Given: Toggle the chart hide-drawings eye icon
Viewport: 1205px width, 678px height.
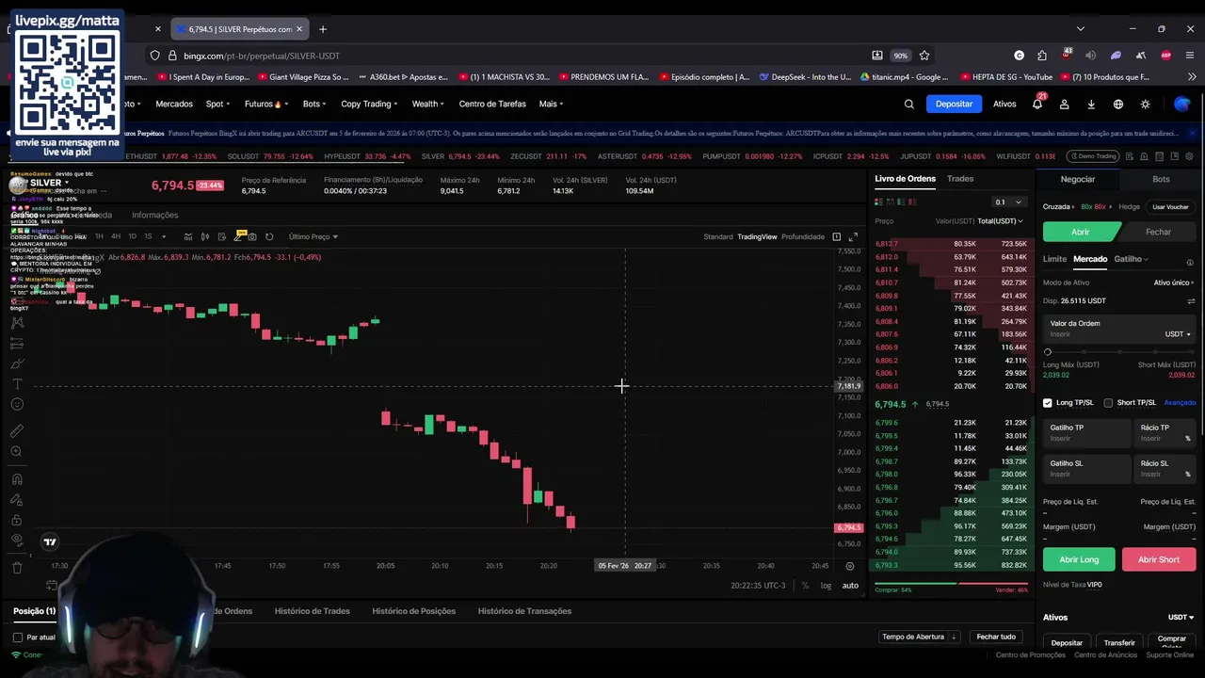Looking at the screenshot, I should 17,540.
